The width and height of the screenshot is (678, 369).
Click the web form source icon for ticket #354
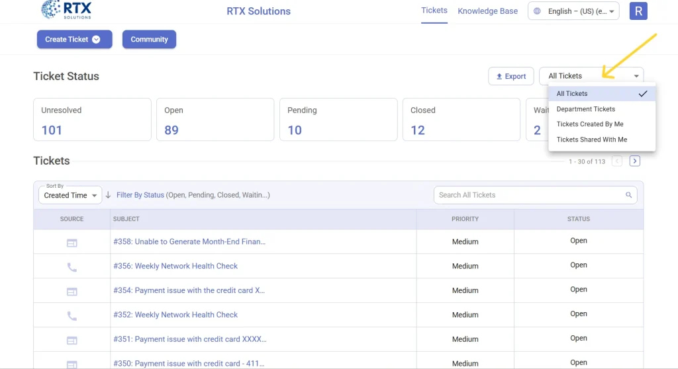pos(72,292)
